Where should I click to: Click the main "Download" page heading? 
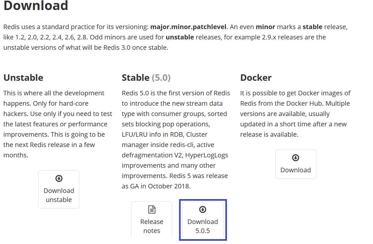(36, 6)
